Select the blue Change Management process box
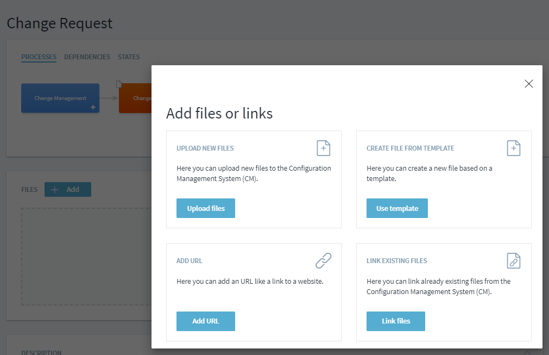Screen dimensions: 549x355 coord(60,98)
